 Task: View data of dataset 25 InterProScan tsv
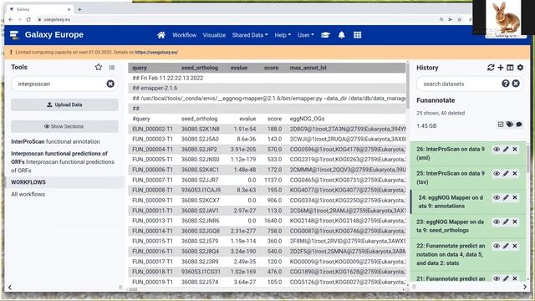pyautogui.click(x=497, y=173)
